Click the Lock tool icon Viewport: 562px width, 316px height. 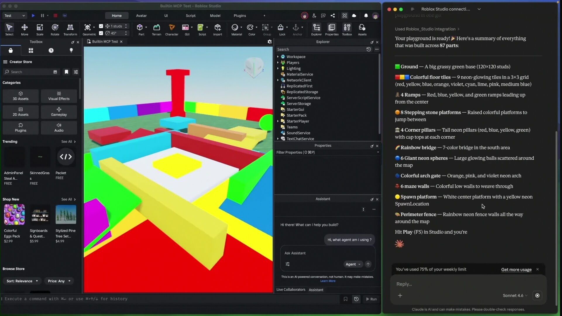[x=281, y=27]
